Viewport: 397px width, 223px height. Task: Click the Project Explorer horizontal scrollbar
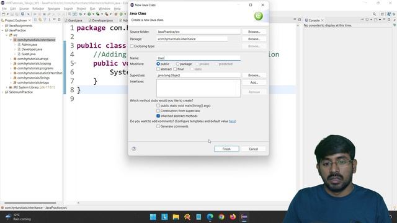[x=30, y=203]
